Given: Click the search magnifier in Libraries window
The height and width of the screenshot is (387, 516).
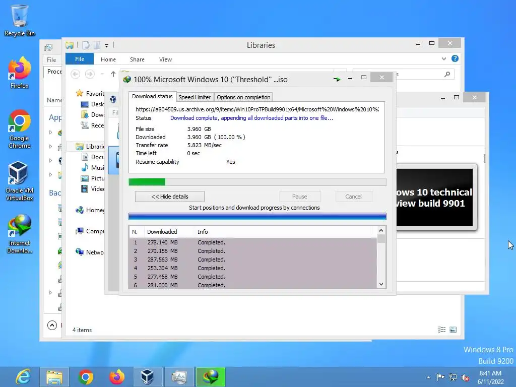Looking at the screenshot, I should click(447, 75).
